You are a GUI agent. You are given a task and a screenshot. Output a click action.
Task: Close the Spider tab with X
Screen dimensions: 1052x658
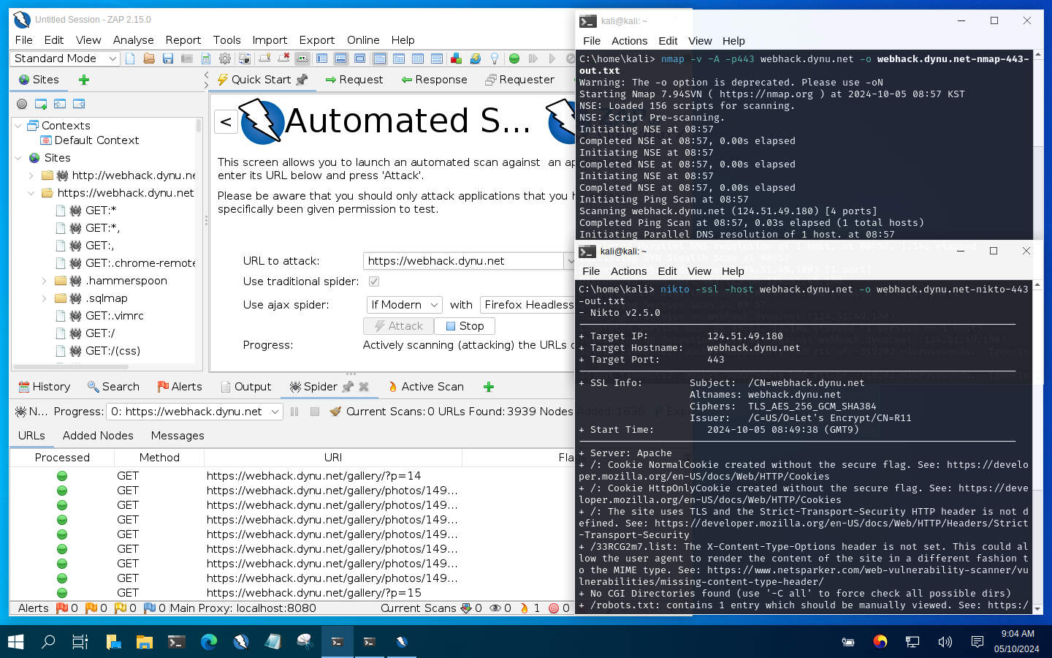[364, 387]
